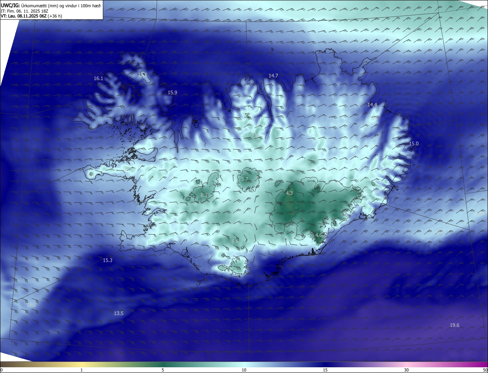Click the 16.1 value west of the Westfjords
This screenshot has height=373, width=488.
pos(98,78)
